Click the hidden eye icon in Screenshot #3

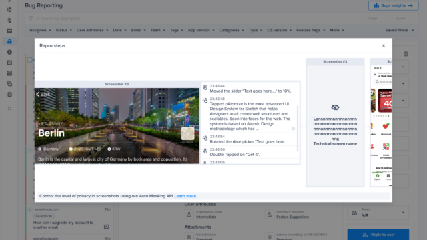pos(335,107)
